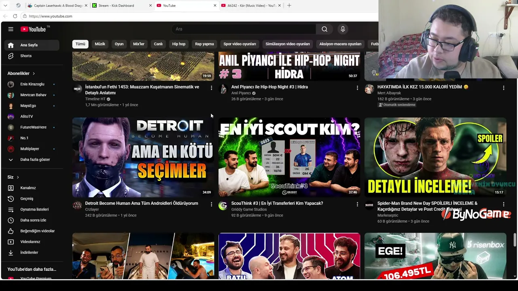Expand the Siz section chevron
This screenshot has width=518, height=291.
click(17, 177)
